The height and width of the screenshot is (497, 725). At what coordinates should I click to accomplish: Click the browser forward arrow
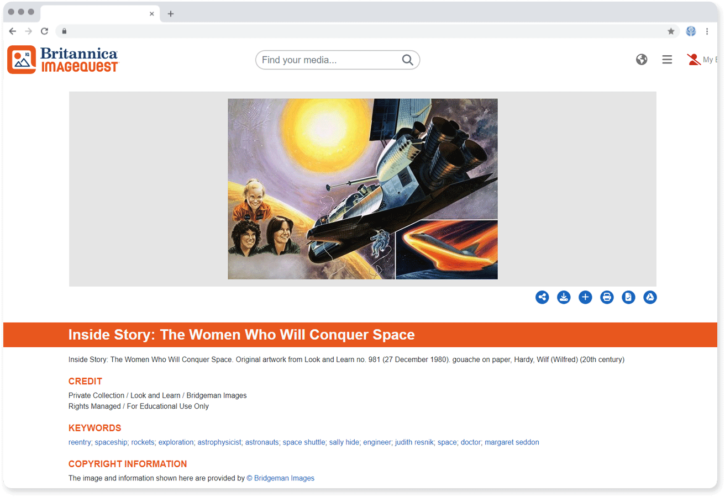pyautogui.click(x=29, y=31)
